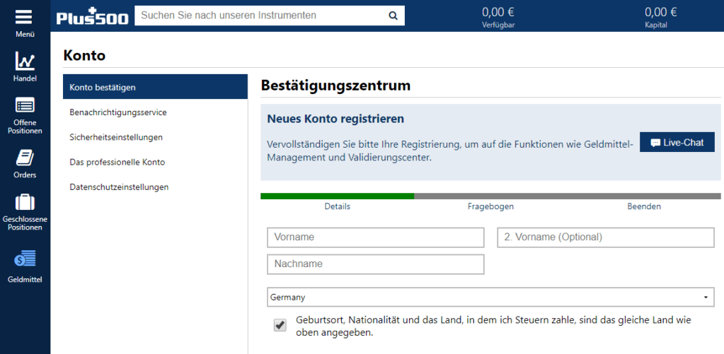
Task: Uncheck the Geburtsort, Nationalität same-country checkbox
Action: pos(280,326)
